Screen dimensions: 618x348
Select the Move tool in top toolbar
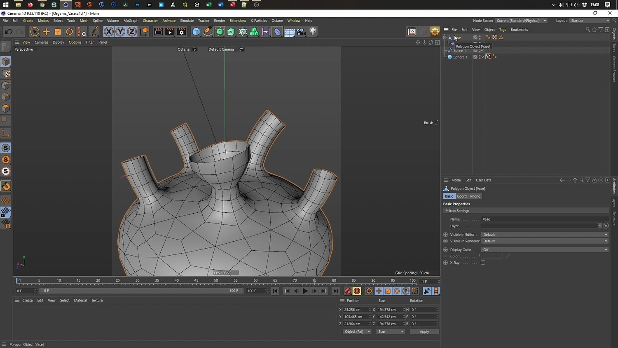(46, 32)
